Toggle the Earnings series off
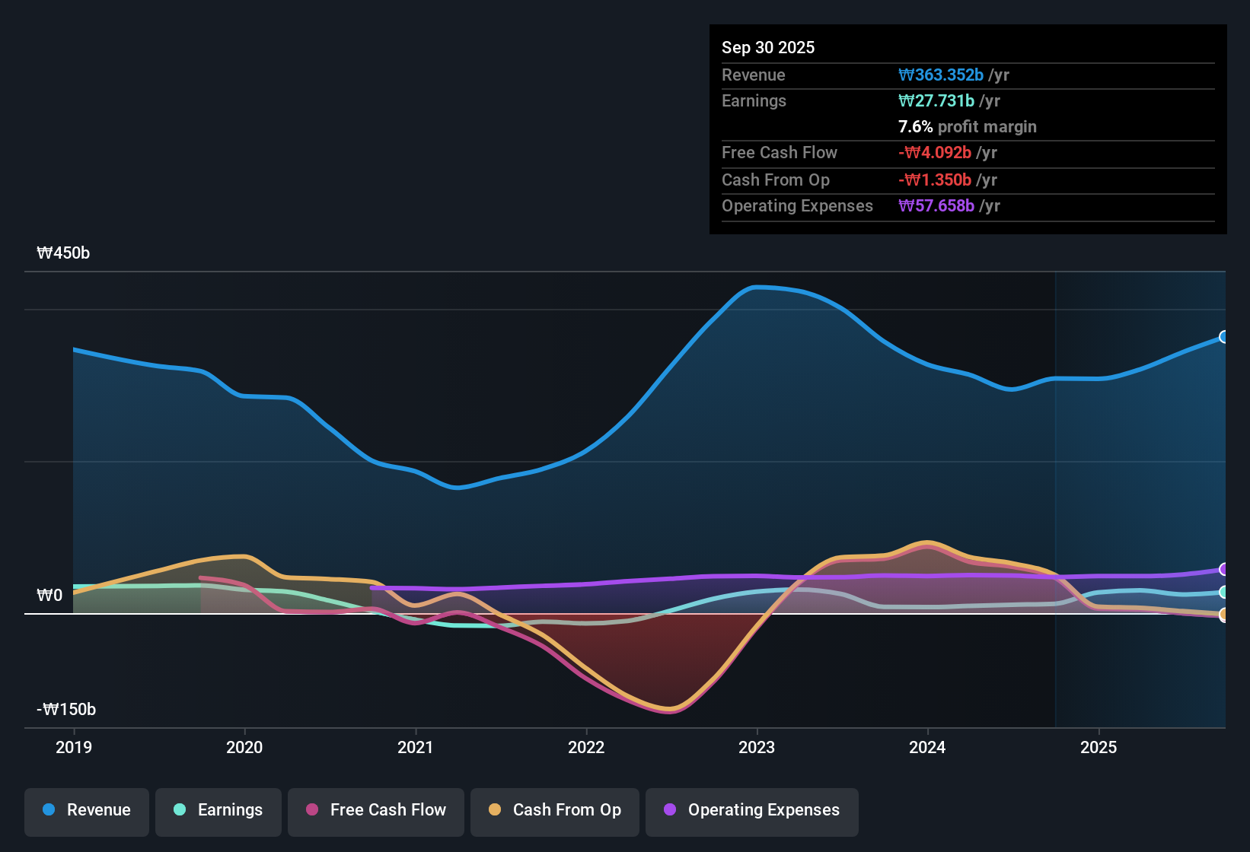Viewport: 1250px width, 852px height. tap(218, 810)
